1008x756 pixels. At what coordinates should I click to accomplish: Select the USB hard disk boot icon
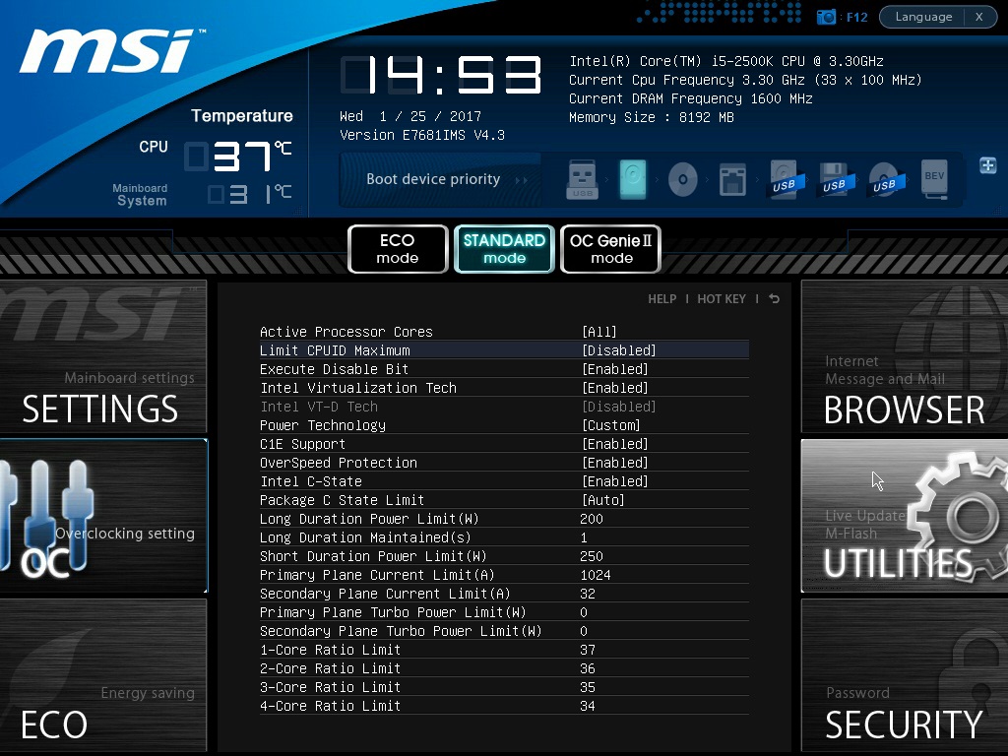tap(784, 179)
